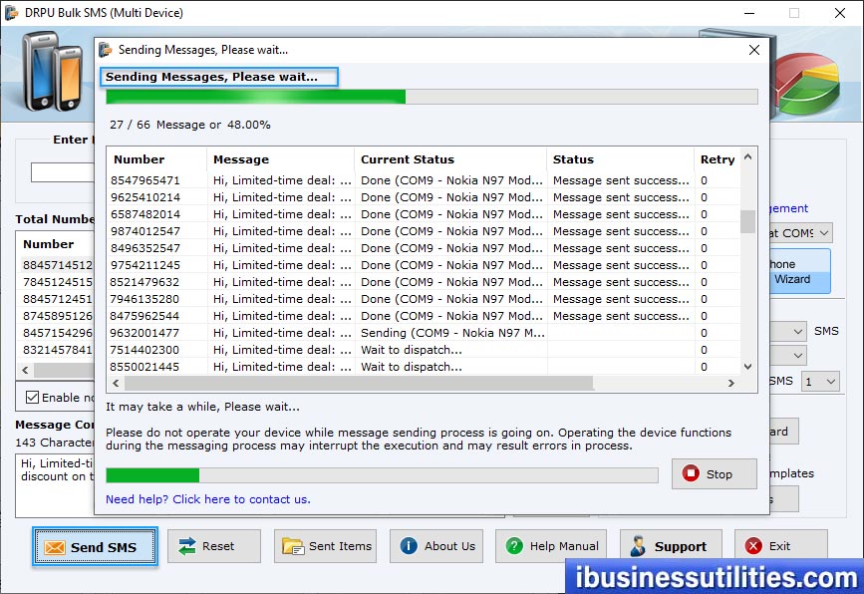
Task: Select row with number 6587482014
Action: pyautogui.click(x=424, y=214)
